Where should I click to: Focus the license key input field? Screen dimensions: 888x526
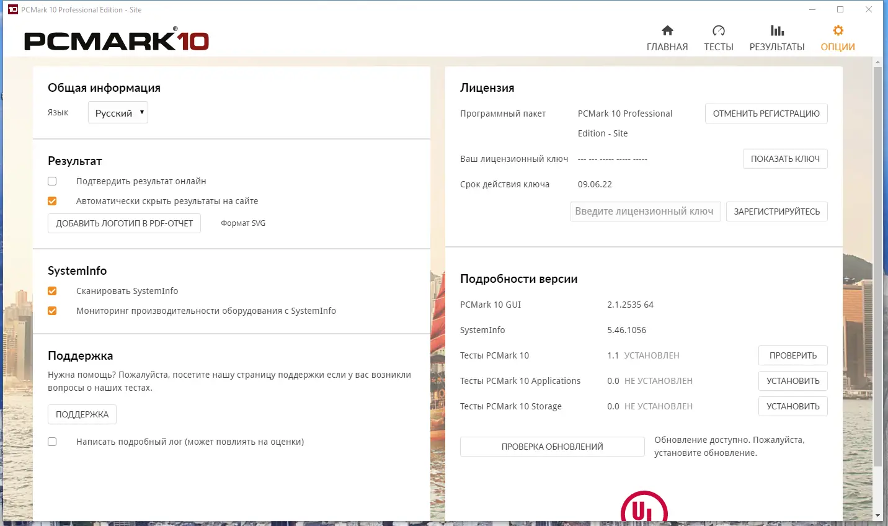pos(646,212)
